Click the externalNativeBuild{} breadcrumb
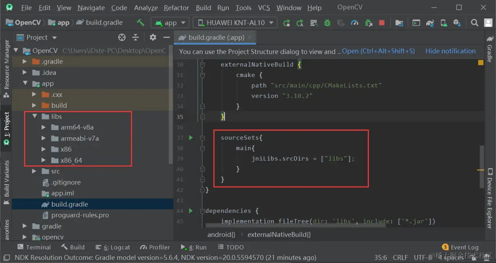Viewport: 496px width, 263px height. (279, 235)
